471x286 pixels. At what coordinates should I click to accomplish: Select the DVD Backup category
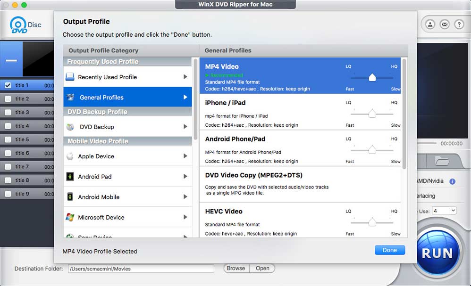128,127
